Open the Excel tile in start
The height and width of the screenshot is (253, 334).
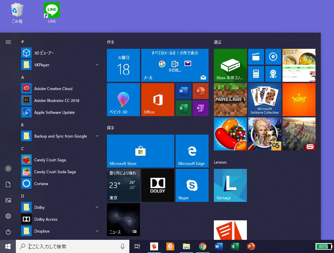(x=184, y=108)
